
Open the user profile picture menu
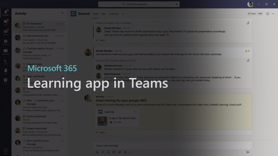(x=250, y=4)
